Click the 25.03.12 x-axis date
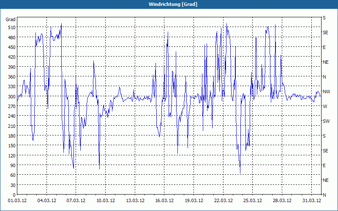 coord(253,200)
